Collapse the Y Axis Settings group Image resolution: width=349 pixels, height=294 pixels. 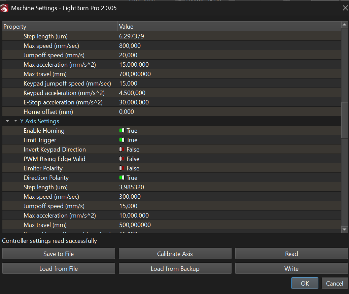pyautogui.click(x=15, y=121)
